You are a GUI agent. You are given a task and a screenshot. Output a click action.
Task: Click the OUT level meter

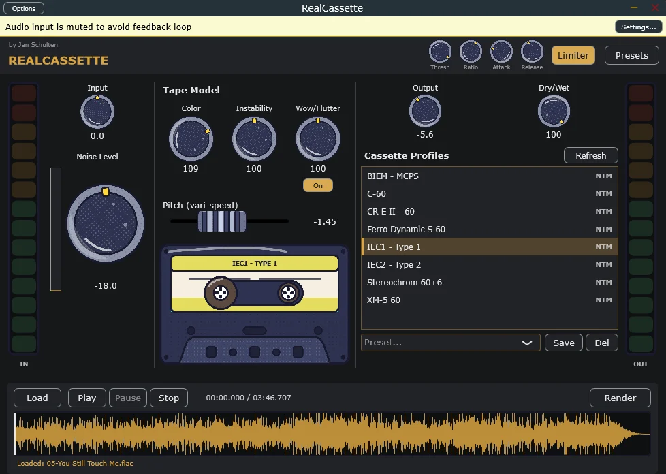[641, 219]
